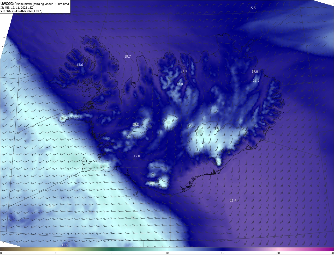
Task: Click the scale tick label 30
Action: [278, 253]
